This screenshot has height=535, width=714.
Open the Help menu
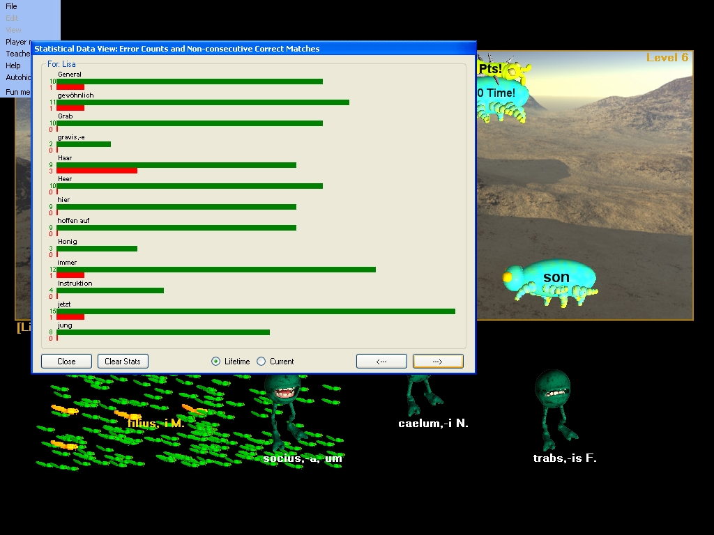[13, 65]
